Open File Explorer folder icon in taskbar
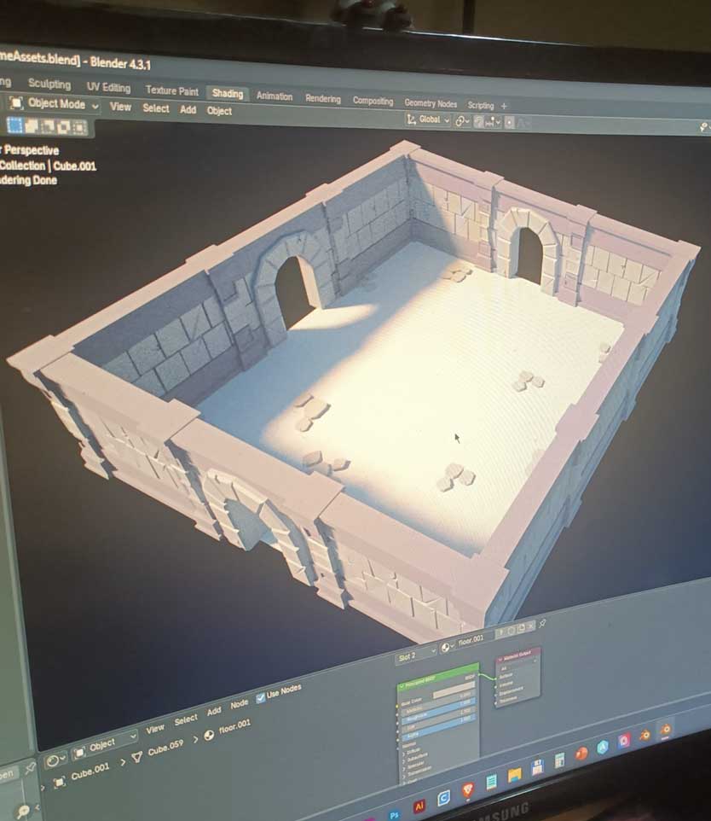 [x=514, y=776]
